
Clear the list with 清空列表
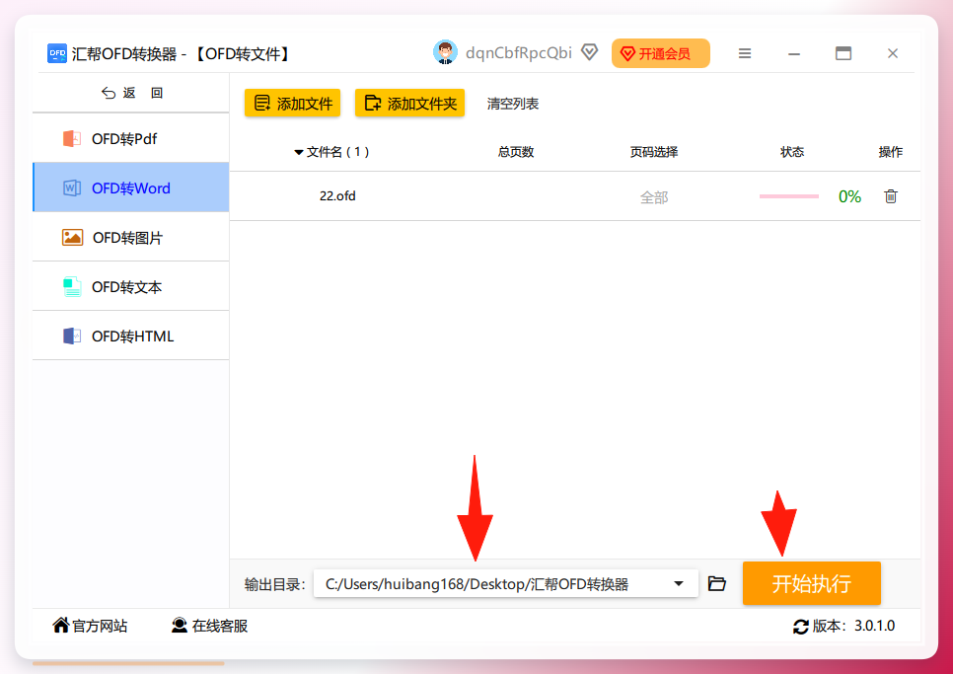tap(512, 104)
